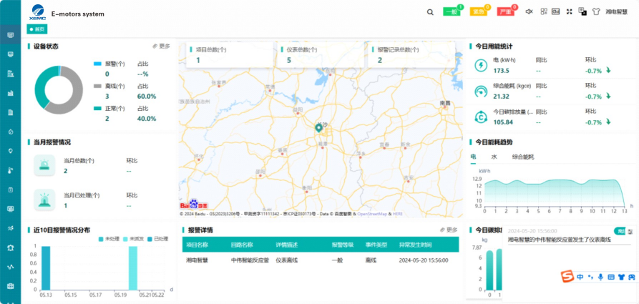Click the teal map location pin marker

coord(318,127)
